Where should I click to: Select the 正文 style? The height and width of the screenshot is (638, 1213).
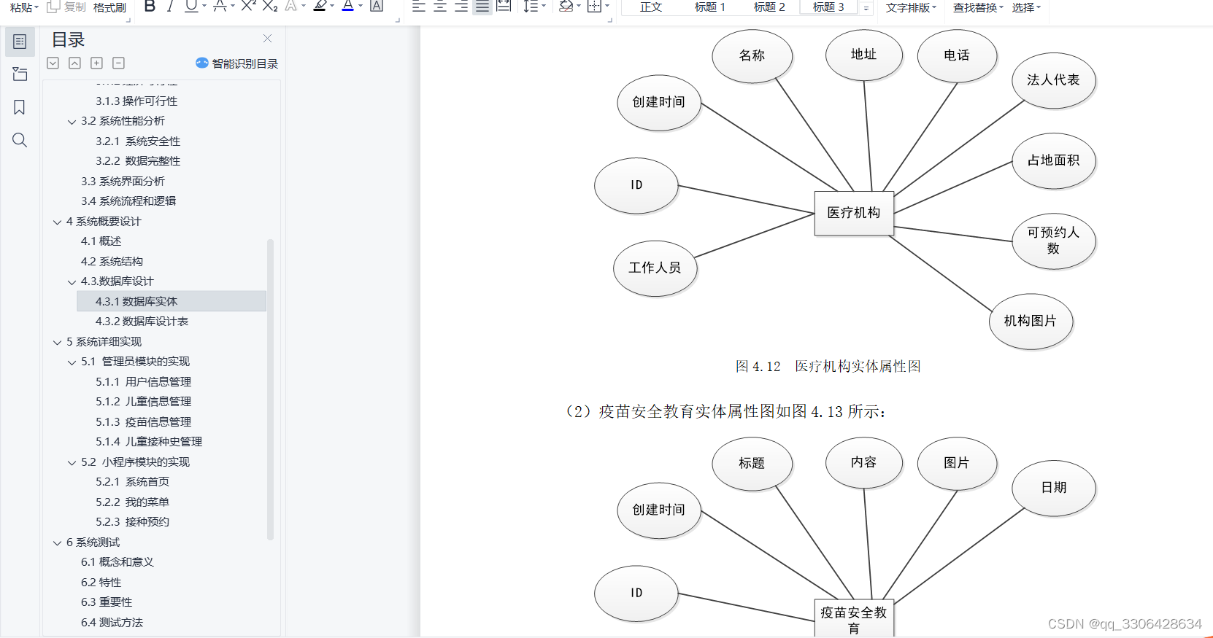[x=651, y=7]
